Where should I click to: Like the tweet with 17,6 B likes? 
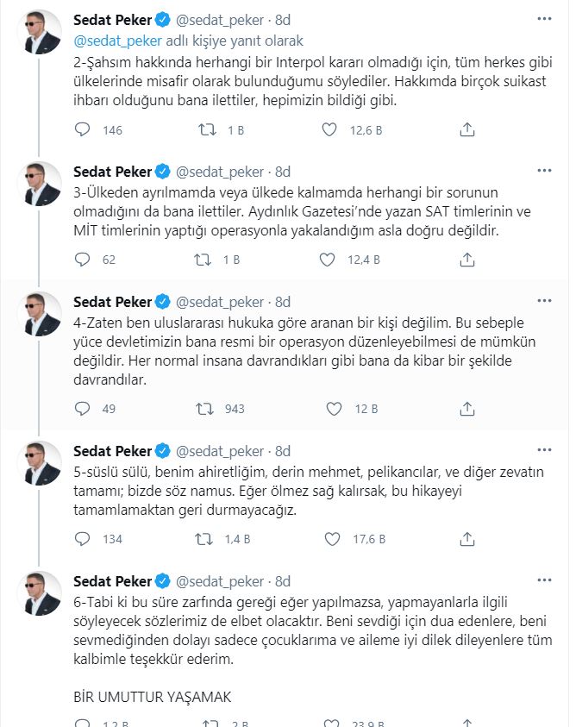(332, 539)
